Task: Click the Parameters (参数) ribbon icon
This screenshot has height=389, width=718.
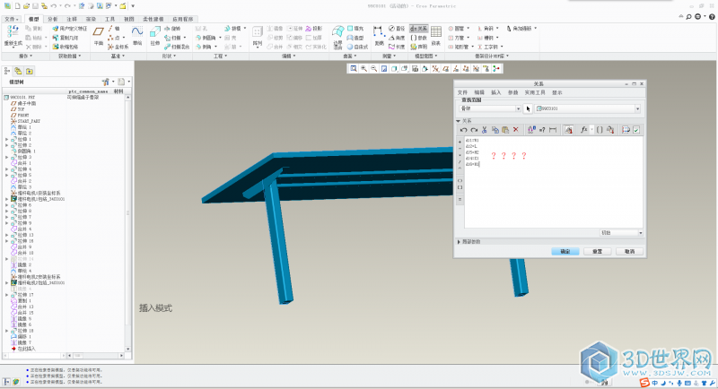Action: tap(418, 38)
